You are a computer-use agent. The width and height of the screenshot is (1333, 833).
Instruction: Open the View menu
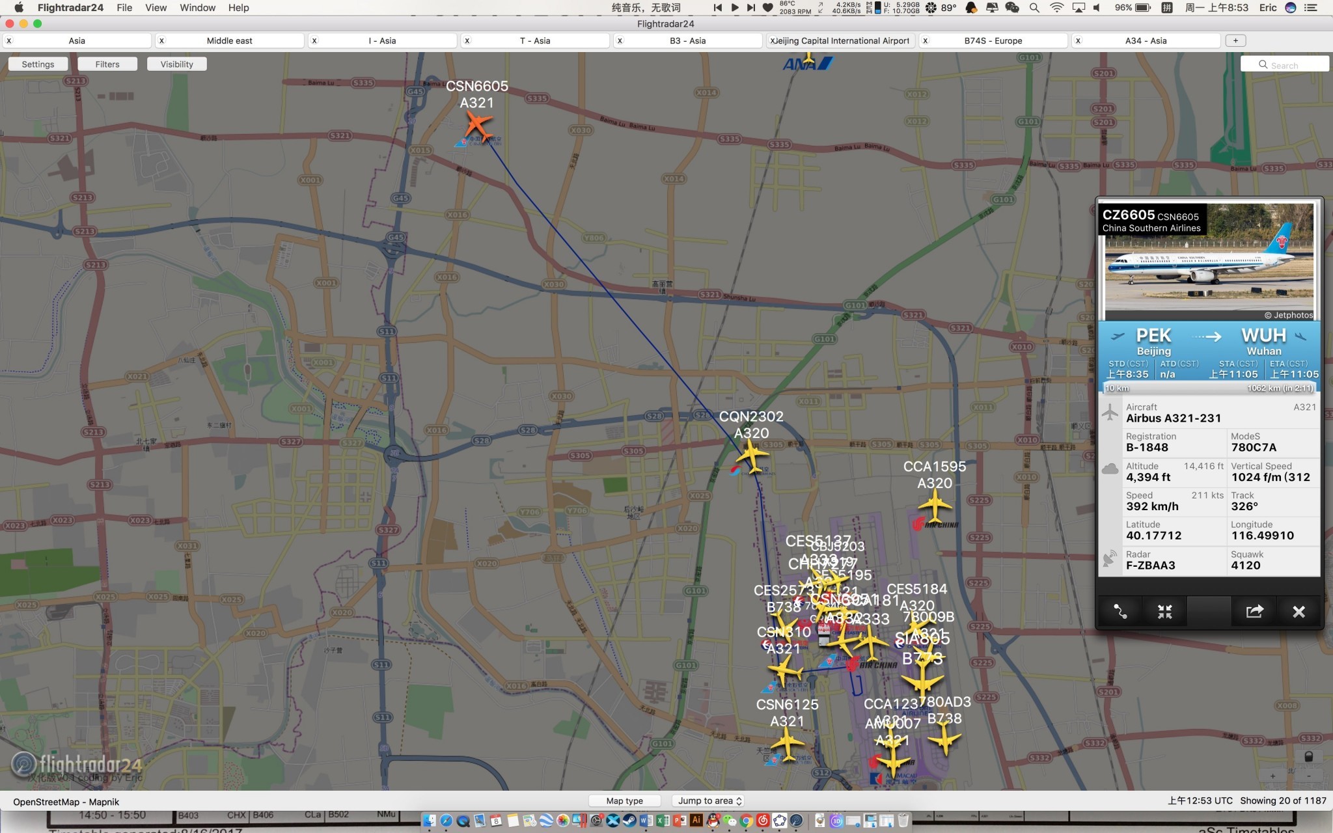(x=156, y=8)
